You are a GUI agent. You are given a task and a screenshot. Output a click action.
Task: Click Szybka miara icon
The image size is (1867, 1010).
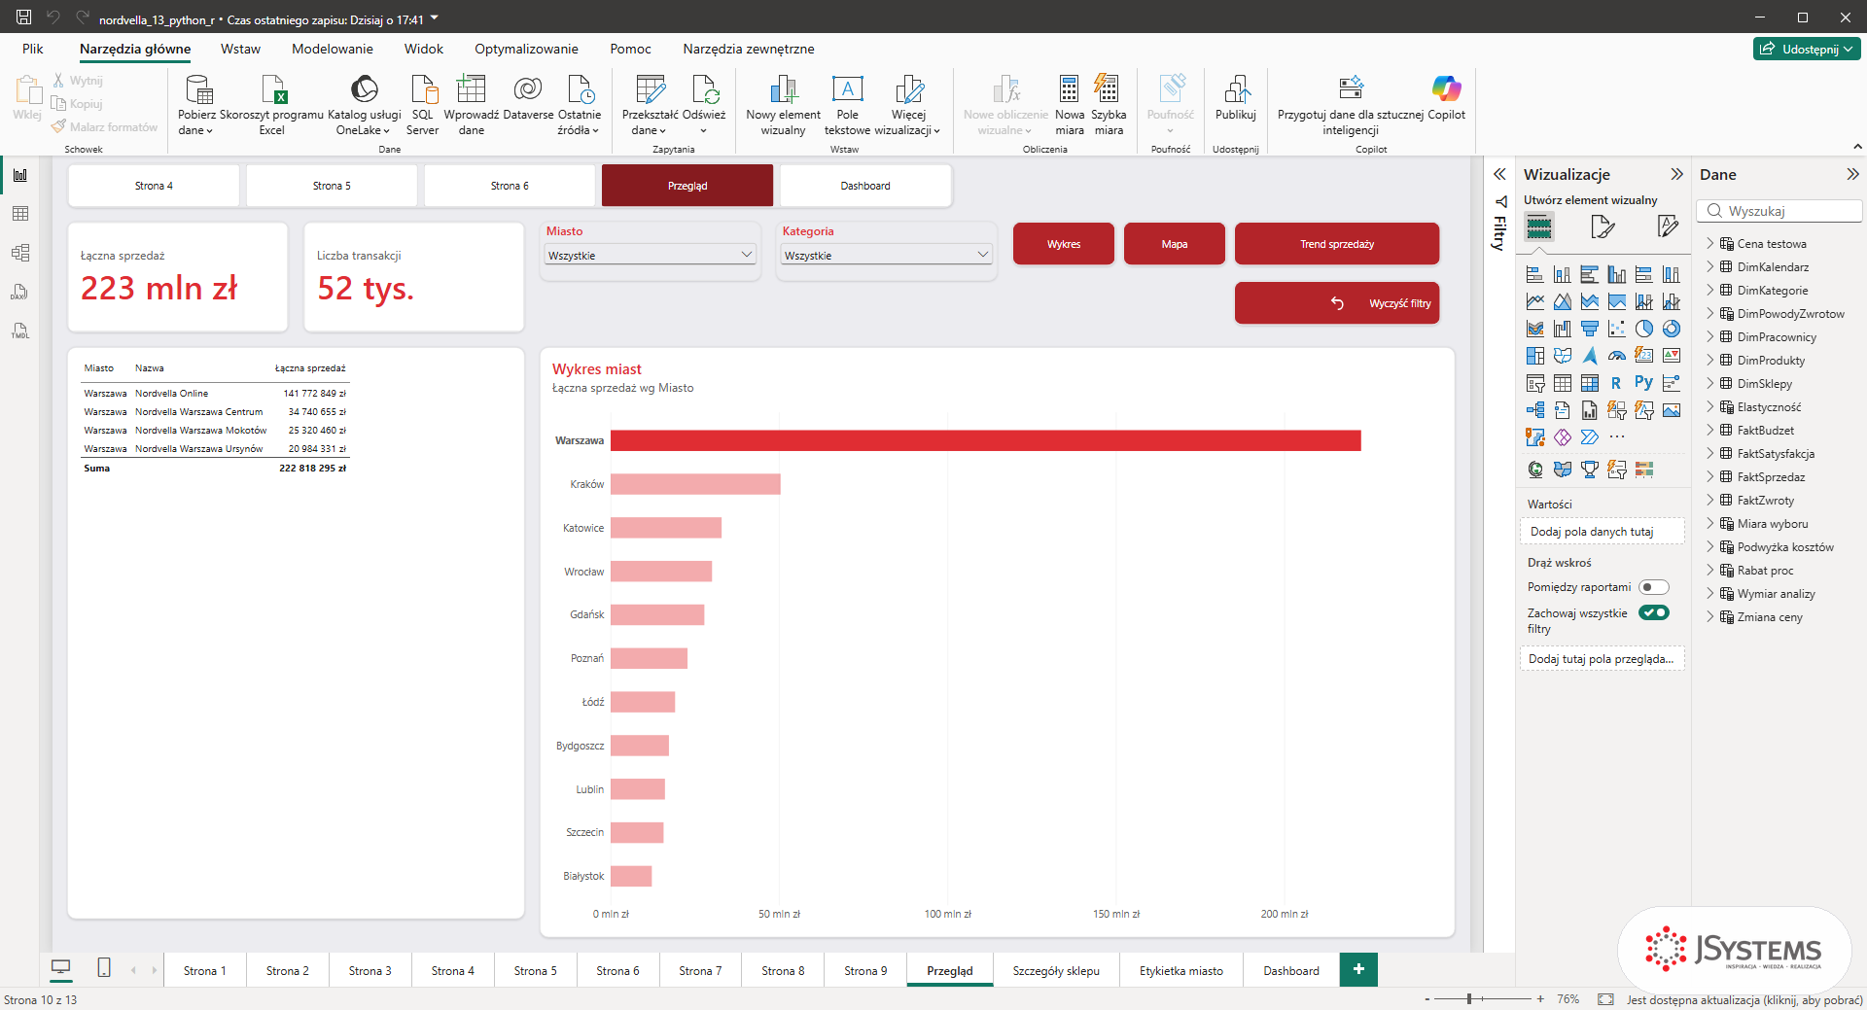[x=1109, y=105]
